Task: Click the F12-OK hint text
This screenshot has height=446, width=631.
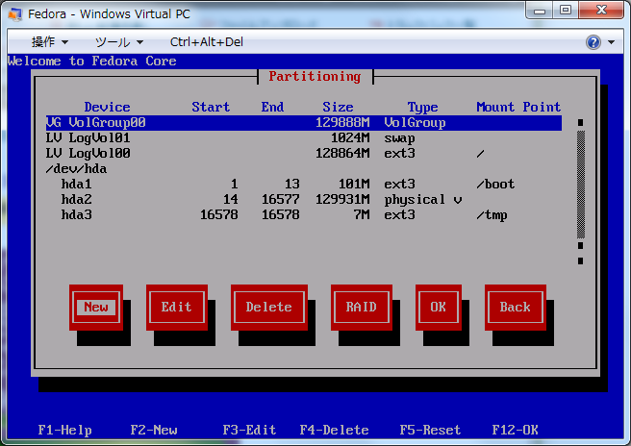Action: tap(516, 430)
